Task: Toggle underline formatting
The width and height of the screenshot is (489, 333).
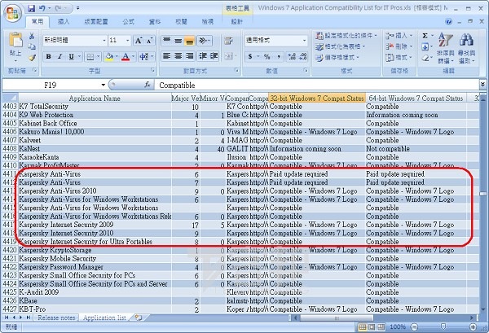Action: (x=72, y=57)
